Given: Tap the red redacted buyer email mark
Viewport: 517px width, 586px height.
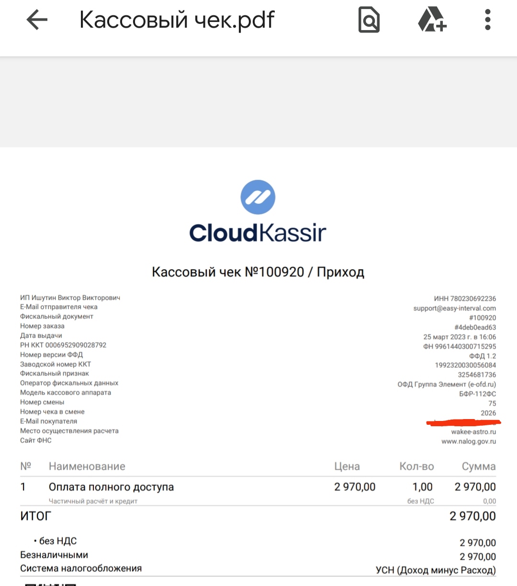Looking at the screenshot, I should [x=463, y=422].
